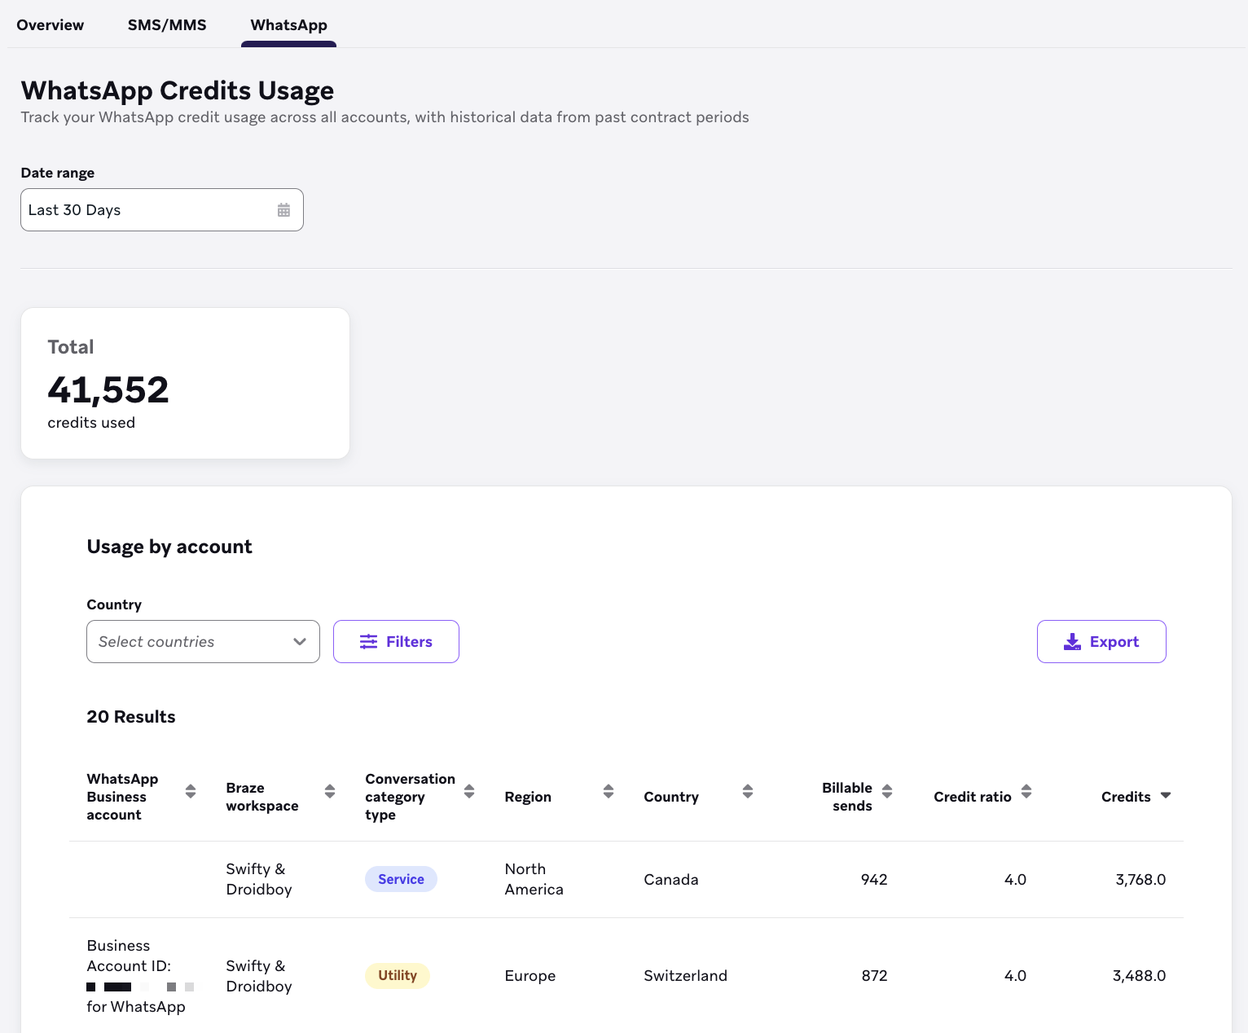Switch to the SMS/MMS tab
The height and width of the screenshot is (1033, 1248).
[x=167, y=25]
